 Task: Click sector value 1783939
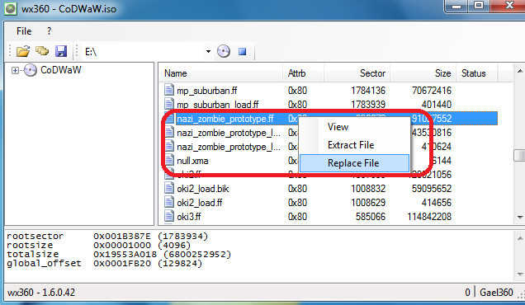[x=368, y=105]
